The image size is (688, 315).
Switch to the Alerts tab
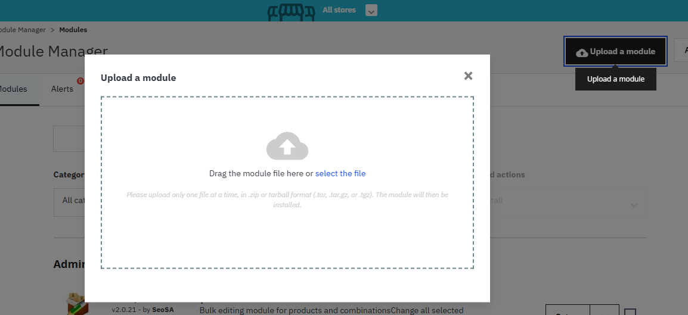click(x=62, y=89)
